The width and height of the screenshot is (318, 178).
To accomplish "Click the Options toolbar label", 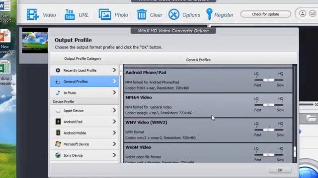I will 191,15.
